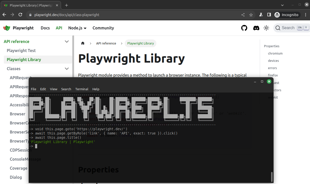Click the padlock site info icon
The height and width of the screenshot is (184, 310).
coord(30,15)
